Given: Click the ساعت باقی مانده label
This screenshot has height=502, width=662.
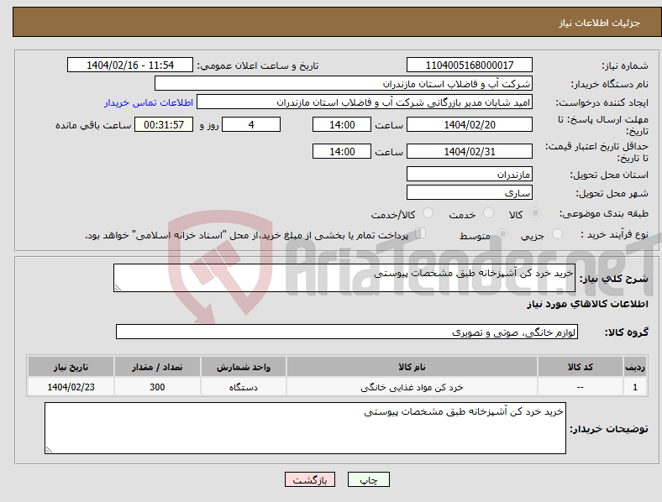Looking at the screenshot, I should tap(93, 125).
